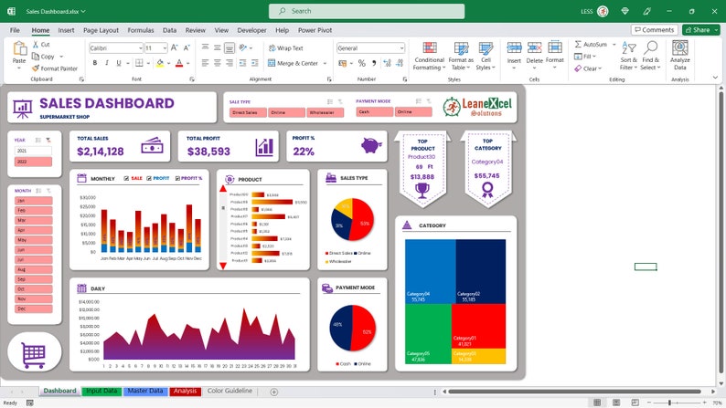Toggle multi-select on Month slicer
This screenshot has width=726, height=408.
[x=38, y=191]
